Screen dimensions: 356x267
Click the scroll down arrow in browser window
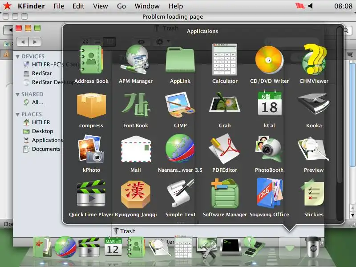pyautogui.click(x=352, y=215)
